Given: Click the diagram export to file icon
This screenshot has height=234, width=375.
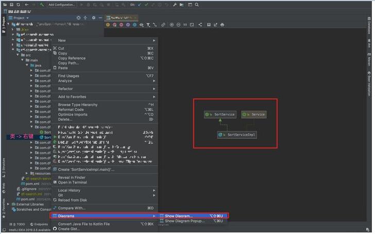Looking at the screenshot, I should (x=215, y=25).
